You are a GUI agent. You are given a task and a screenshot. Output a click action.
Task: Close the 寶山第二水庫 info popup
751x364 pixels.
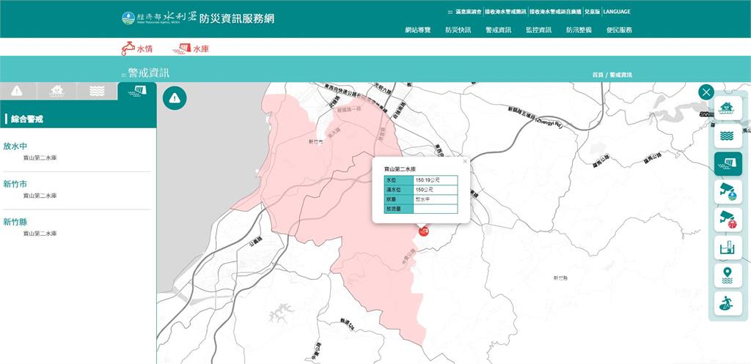pos(464,160)
